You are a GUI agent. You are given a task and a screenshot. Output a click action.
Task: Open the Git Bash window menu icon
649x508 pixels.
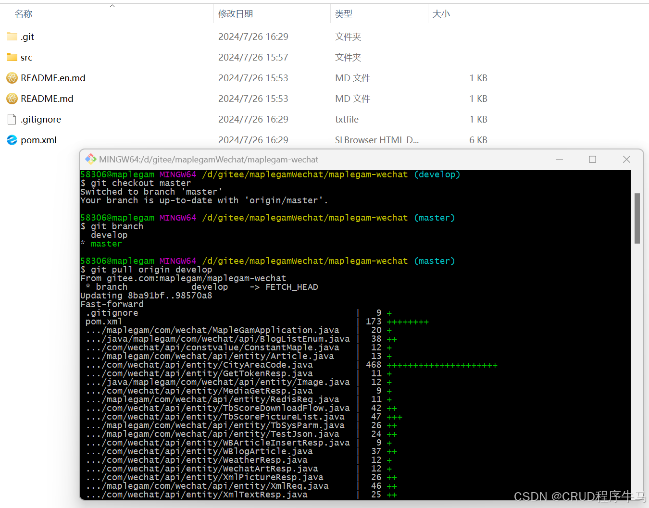click(x=90, y=160)
